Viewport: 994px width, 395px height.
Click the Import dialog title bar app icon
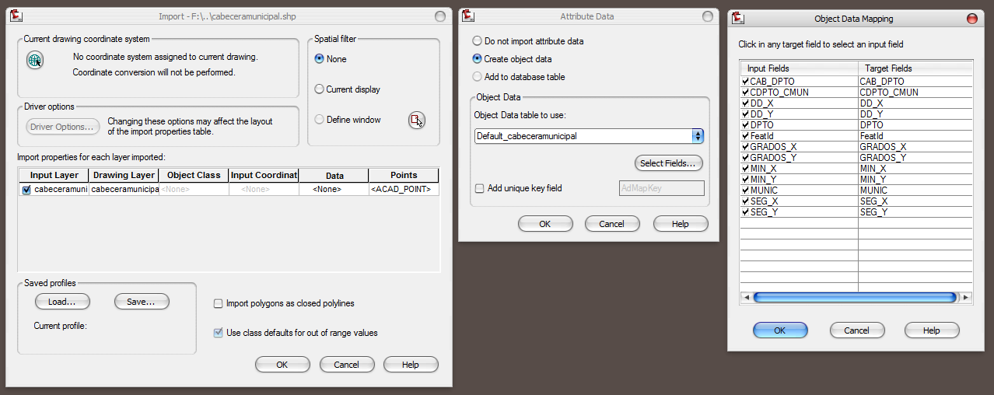(x=16, y=16)
